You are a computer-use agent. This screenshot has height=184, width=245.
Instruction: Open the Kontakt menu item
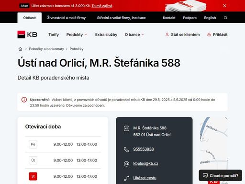[169, 18]
